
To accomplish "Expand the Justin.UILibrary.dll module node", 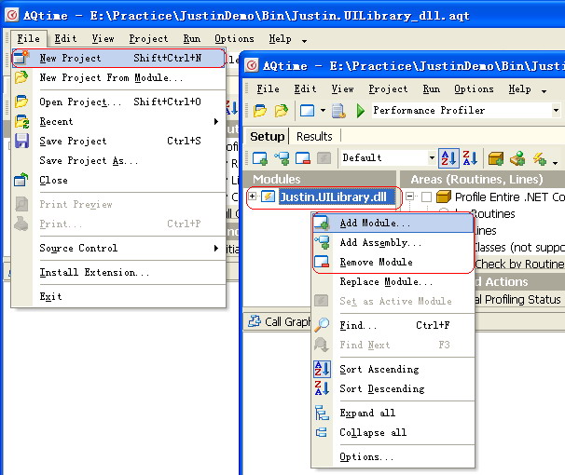I will [x=253, y=197].
